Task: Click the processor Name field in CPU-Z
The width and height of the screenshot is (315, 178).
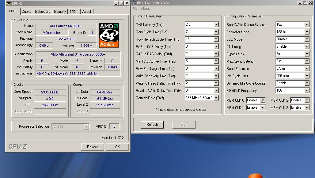Action: 66,26
